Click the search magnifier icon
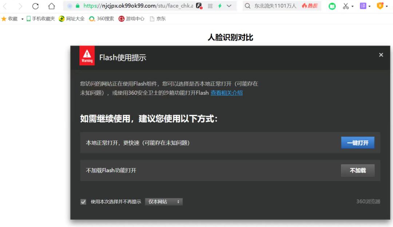This screenshot has width=393, height=227. click(x=247, y=6)
